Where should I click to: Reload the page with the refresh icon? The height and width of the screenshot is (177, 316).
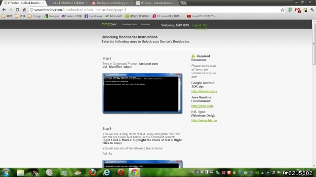point(17,10)
